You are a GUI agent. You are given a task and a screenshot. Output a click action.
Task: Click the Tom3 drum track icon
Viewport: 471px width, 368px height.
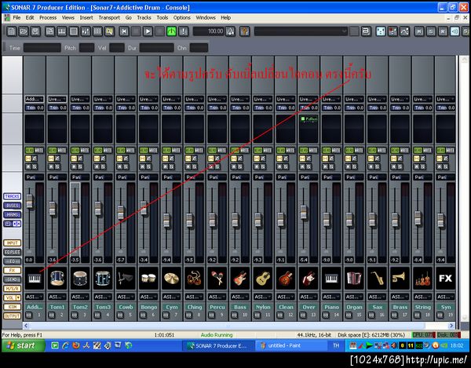click(103, 278)
